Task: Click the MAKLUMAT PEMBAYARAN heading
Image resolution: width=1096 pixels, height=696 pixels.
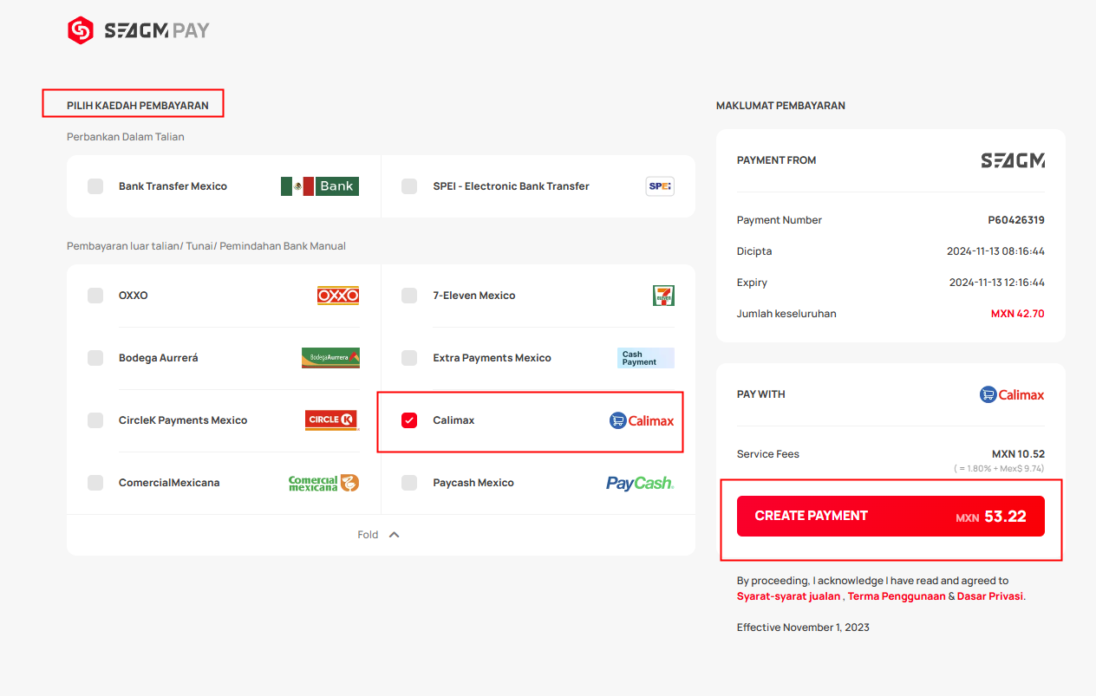Action: (780, 106)
